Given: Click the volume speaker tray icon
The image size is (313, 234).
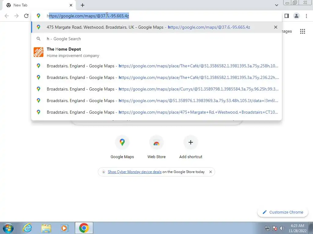Looking at the screenshot, I should tap(282, 228).
